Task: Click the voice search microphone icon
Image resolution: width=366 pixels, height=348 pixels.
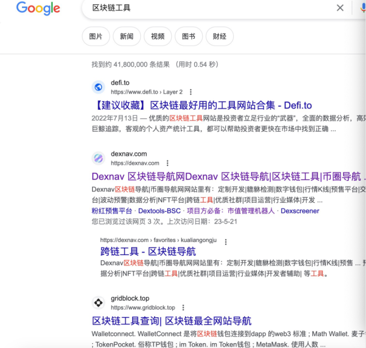Action: [x=363, y=8]
